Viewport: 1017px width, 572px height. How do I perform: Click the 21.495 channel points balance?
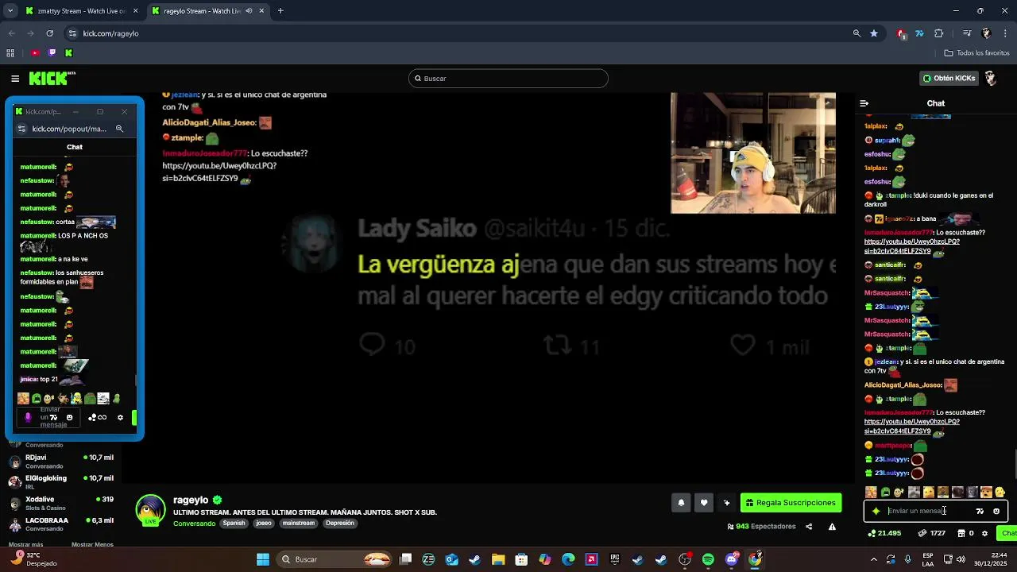point(884,533)
